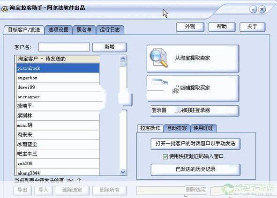
Task: Open the 选项设置 tab
Action: [x=59, y=29]
